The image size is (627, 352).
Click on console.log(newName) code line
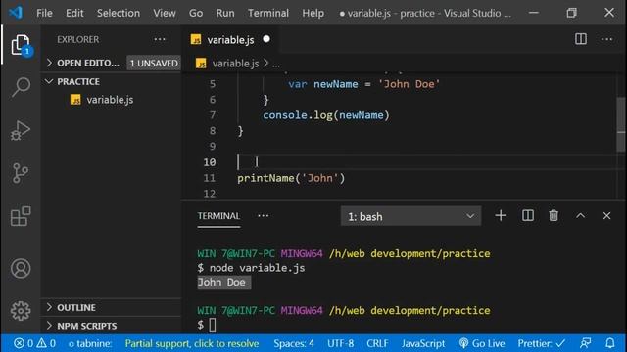click(326, 115)
